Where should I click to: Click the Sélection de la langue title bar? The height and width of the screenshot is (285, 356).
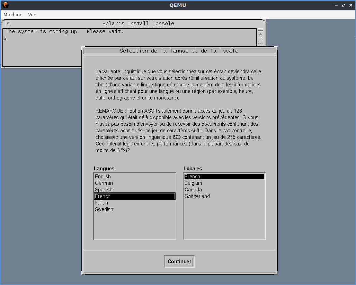click(179, 51)
